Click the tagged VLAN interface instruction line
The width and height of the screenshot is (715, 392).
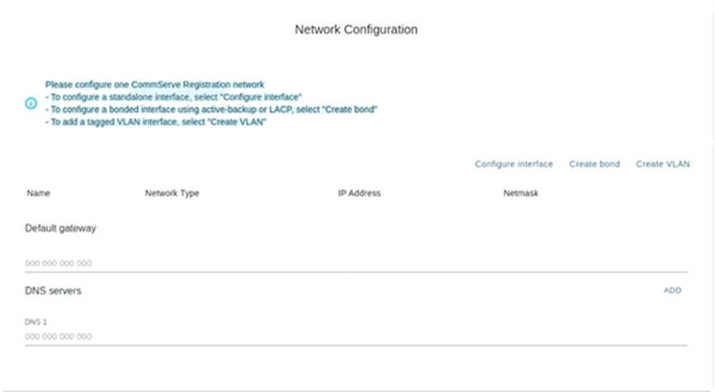156,122
